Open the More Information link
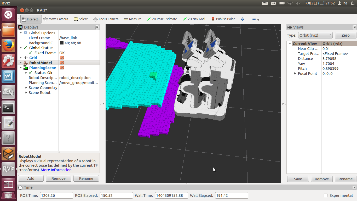 [56, 170]
